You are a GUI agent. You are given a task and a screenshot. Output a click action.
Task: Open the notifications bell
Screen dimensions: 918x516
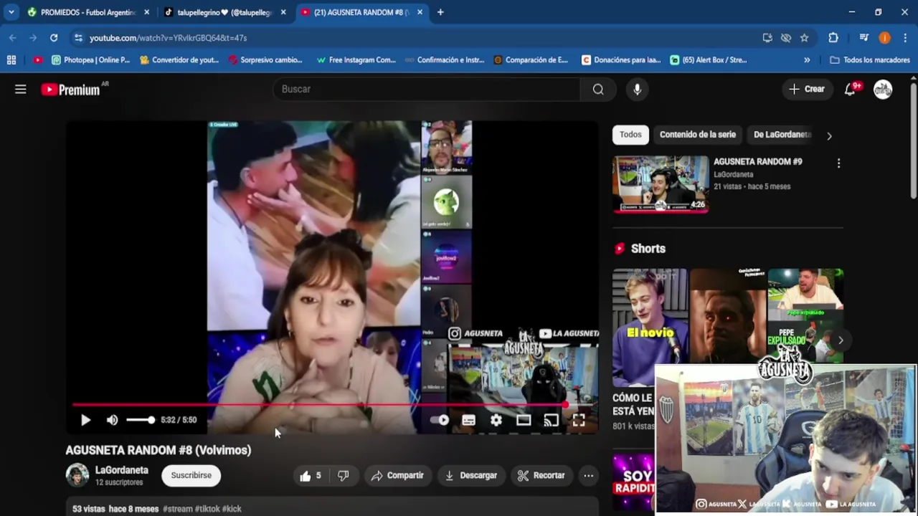[850, 89]
